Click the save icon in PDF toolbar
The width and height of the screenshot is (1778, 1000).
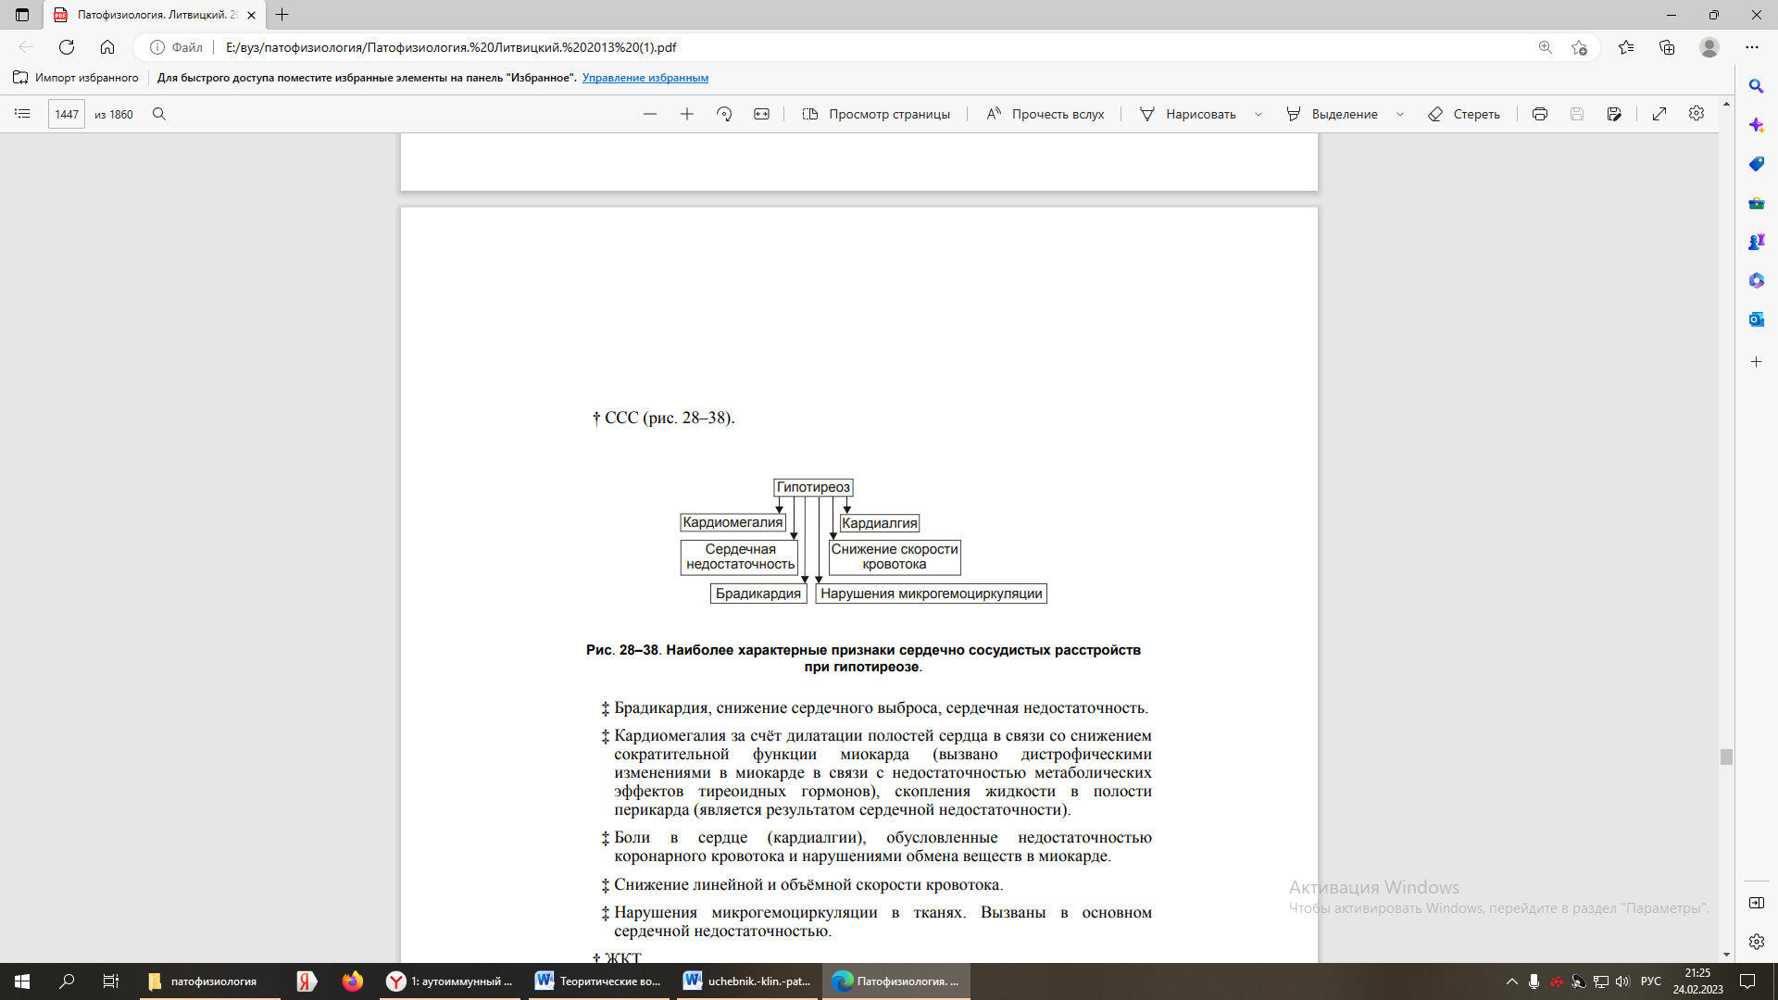coord(1577,114)
